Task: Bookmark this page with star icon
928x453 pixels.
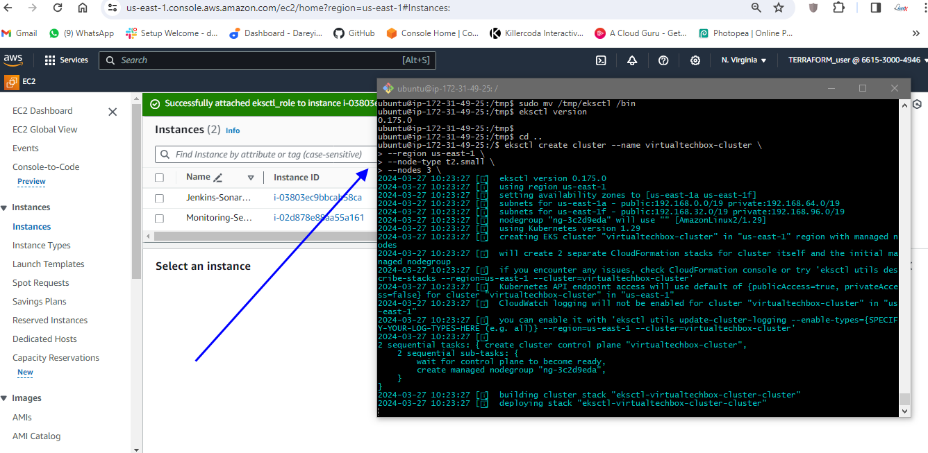Action: (779, 8)
